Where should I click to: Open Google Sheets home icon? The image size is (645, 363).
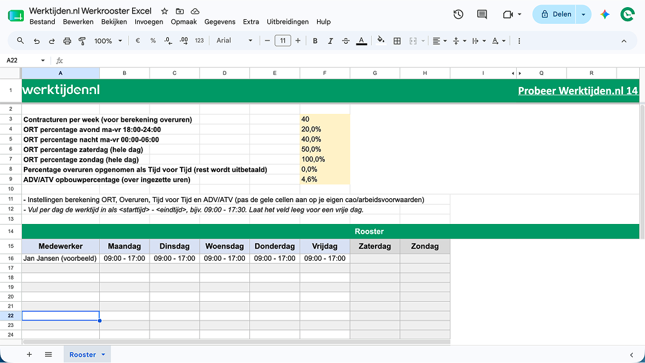[x=15, y=15]
